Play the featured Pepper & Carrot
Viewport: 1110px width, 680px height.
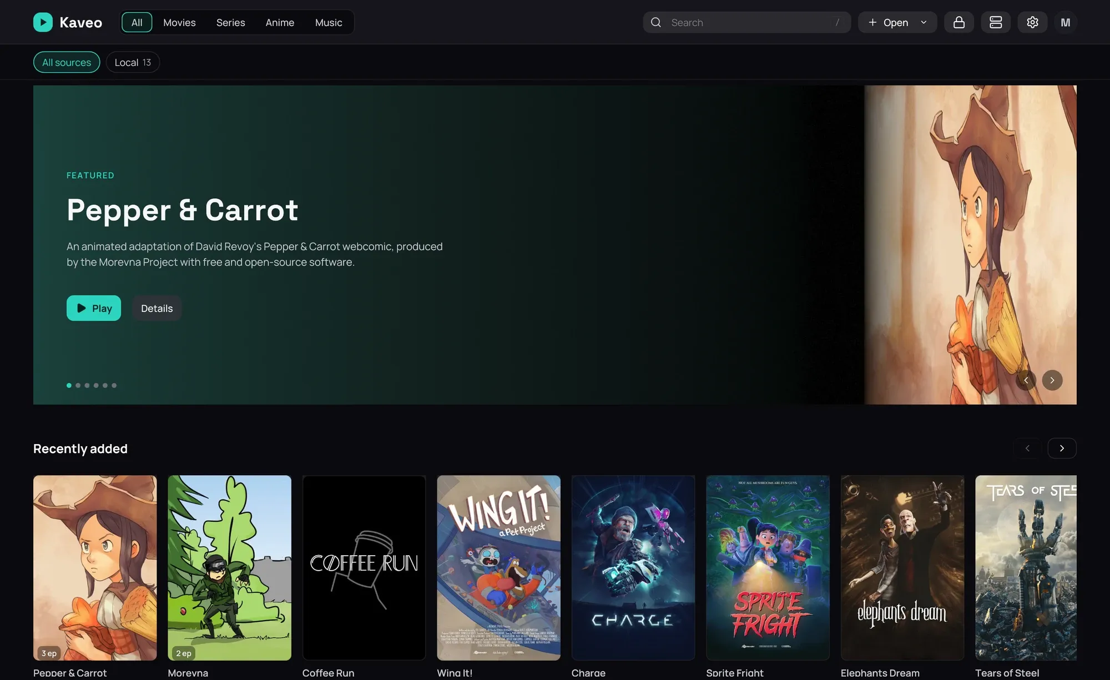click(94, 308)
